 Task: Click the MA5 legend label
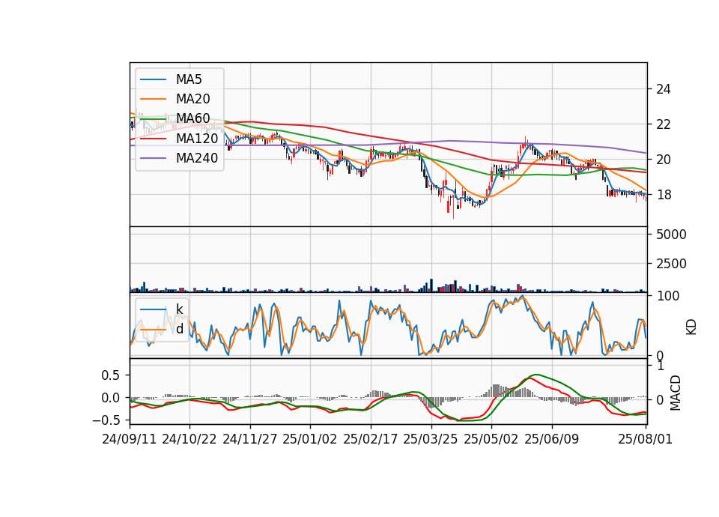[x=189, y=79]
